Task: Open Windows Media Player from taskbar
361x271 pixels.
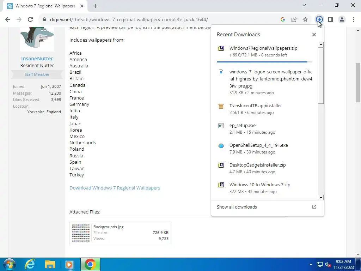Action: (69, 265)
